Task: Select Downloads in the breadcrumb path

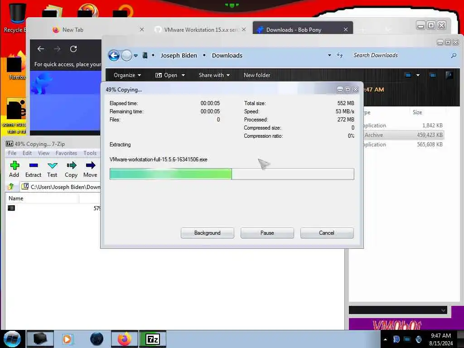Action: click(227, 55)
